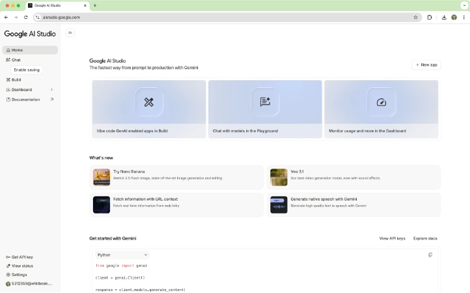Reload the page with the refresh icon
Image resolution: width=470 pixels, height=293 pixels.
26,18
